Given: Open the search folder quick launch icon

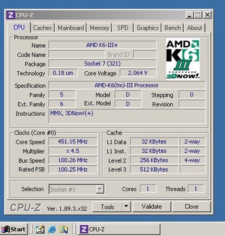Looking at the screenshot, I should [64, 230].
